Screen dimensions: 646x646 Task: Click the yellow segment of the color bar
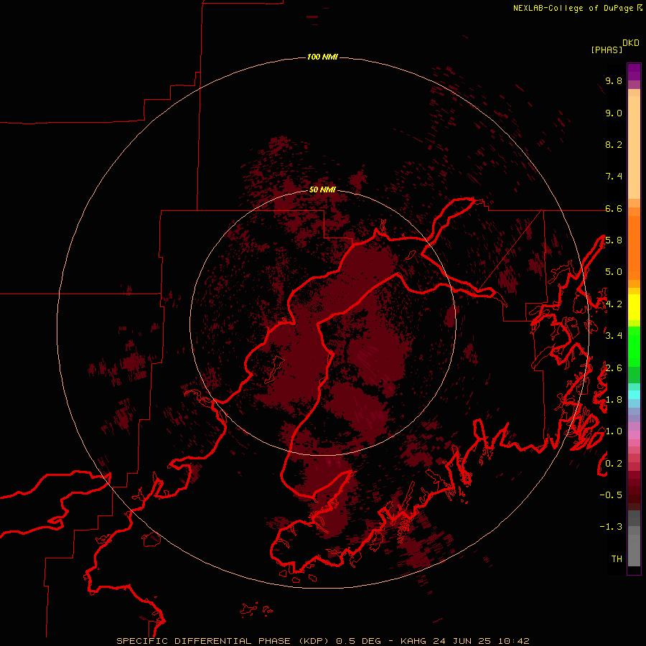coord(634,307)
